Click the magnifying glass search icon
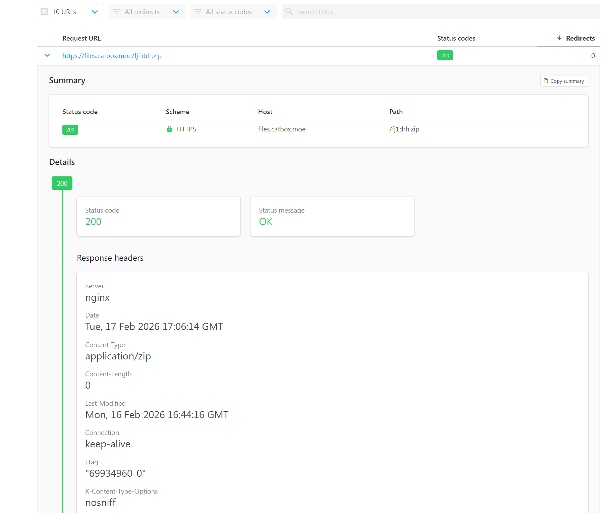 click(x=289, y=12)
